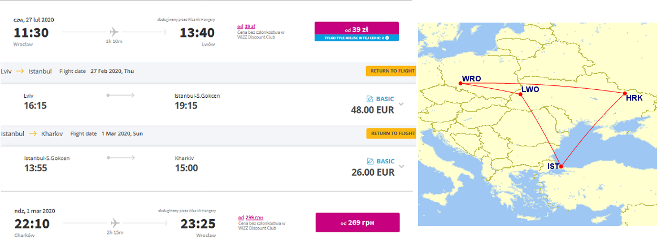The width and height of the screenshot is (657, 247).
Task: Click the info icon in the seats-left banner
Action: tap(387, 38)
